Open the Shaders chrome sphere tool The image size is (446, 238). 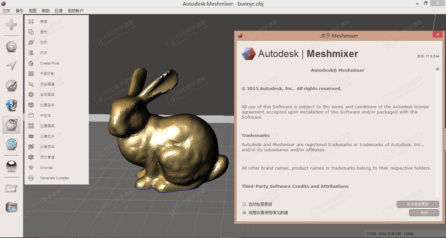11,166
